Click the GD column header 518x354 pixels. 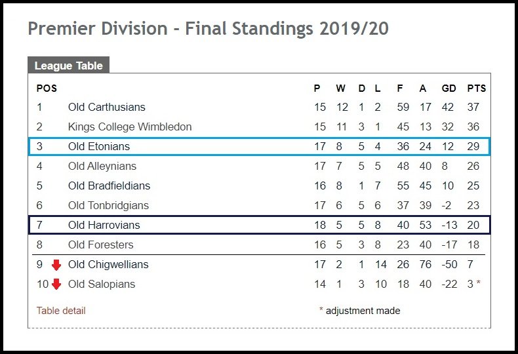(449, 88)
